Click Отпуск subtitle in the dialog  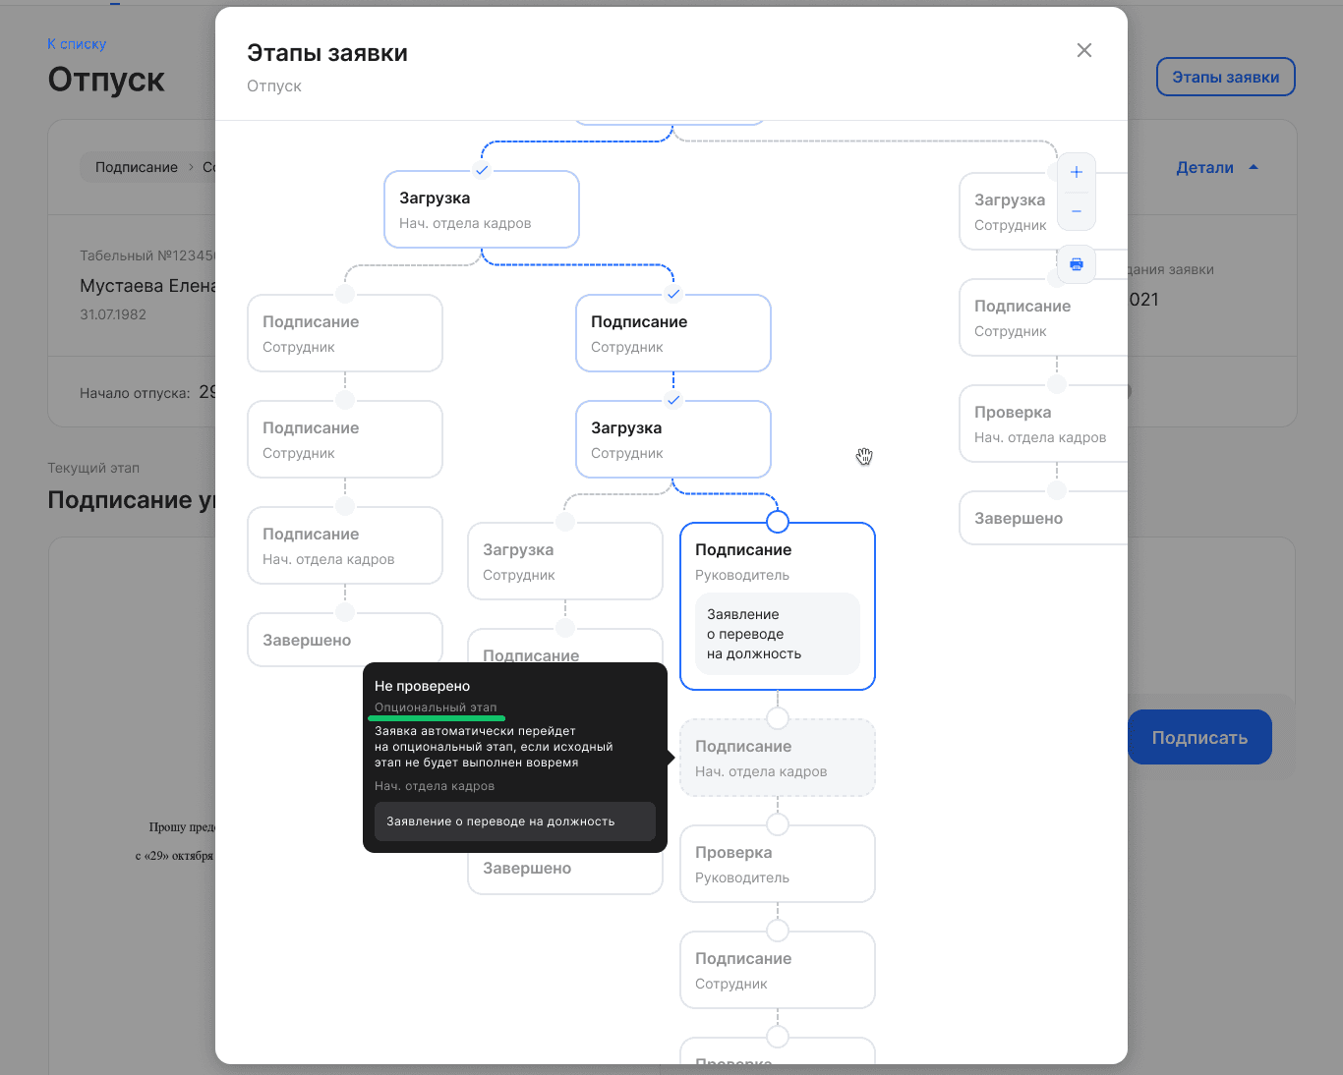click(x=274, y=86)
